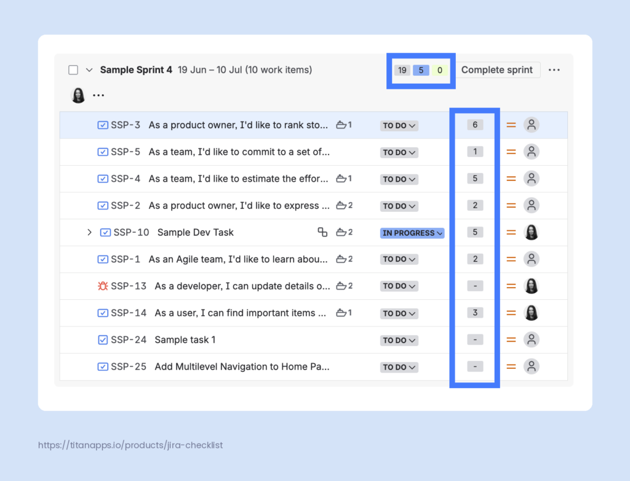Open the SSP-24 status TO DO dropdown
630x481 pixels.
pos(399,340)
